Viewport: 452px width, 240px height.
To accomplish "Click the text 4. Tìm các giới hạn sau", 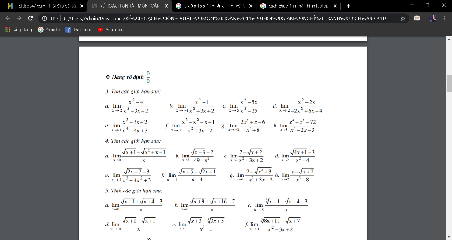I will click(133, 141).
